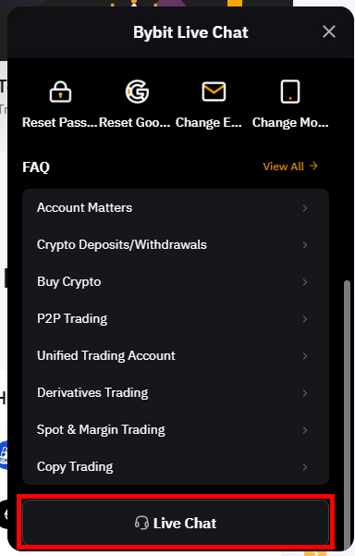Screen dimensions: 355x556
Task: Click the Change Email envelope icon
Action: pos(214,92)
